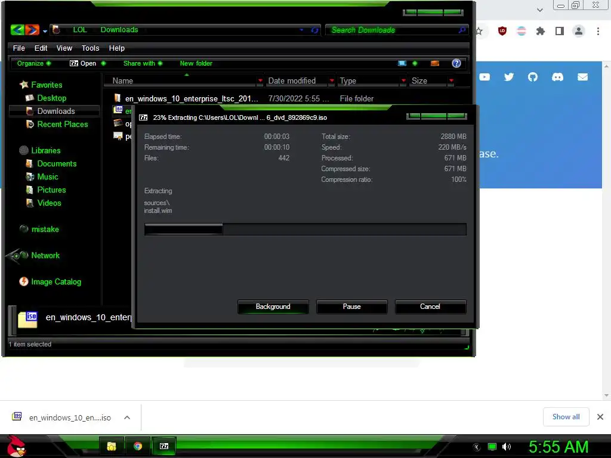This screenshot has width=611, height=458.
Task: Click the Background button in 7-Zip dialog
Action: tap(273, 307)
